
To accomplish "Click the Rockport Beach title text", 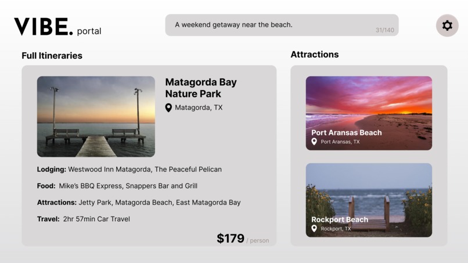I will (340, 219).
